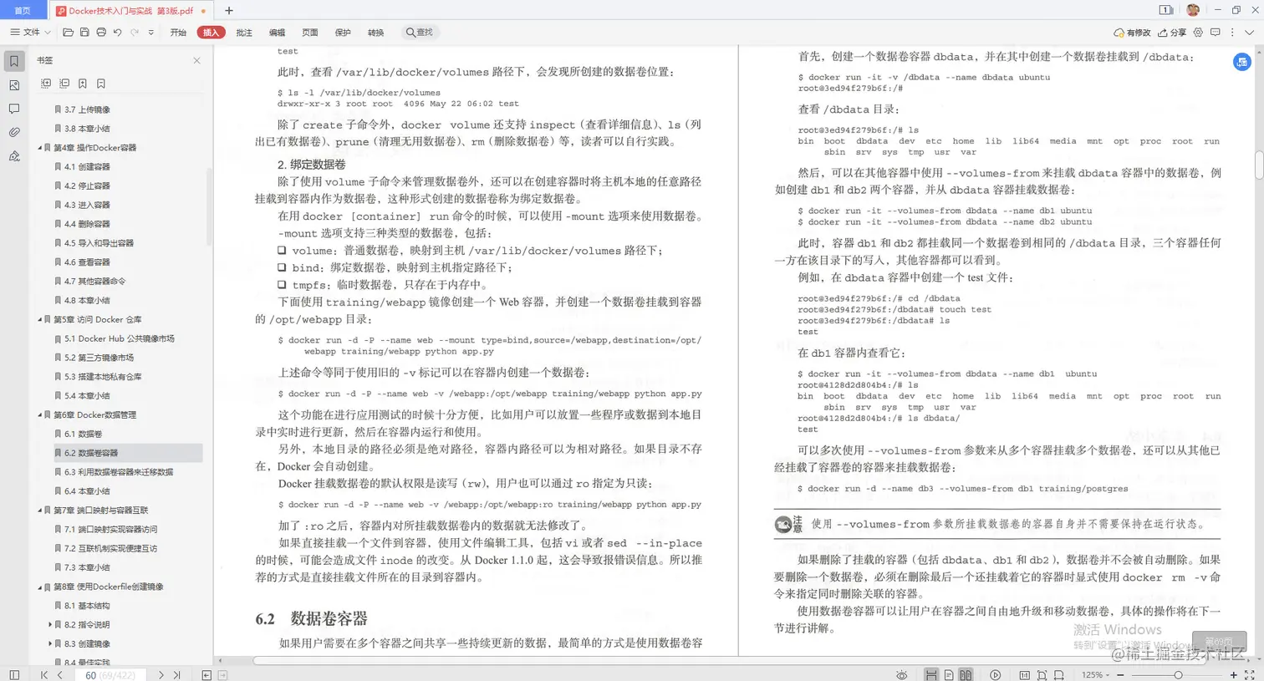This screenshot has height=681, width=1264.
Task: Start read mode with the play button
Action: (x=996, y=674)
